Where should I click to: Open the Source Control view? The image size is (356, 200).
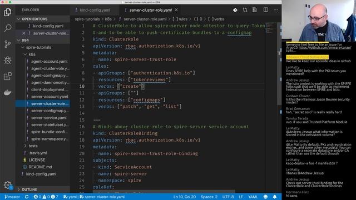(7, 44)
